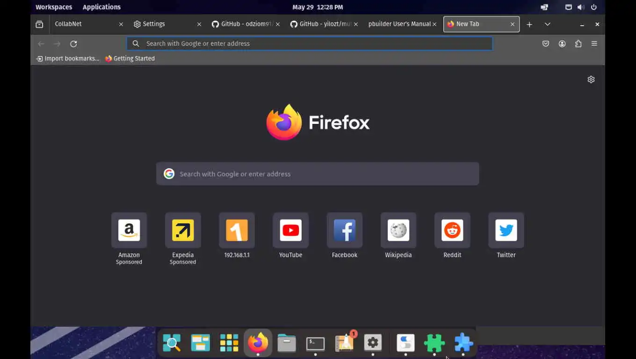Close the CollabNet tab

(121, 24)
